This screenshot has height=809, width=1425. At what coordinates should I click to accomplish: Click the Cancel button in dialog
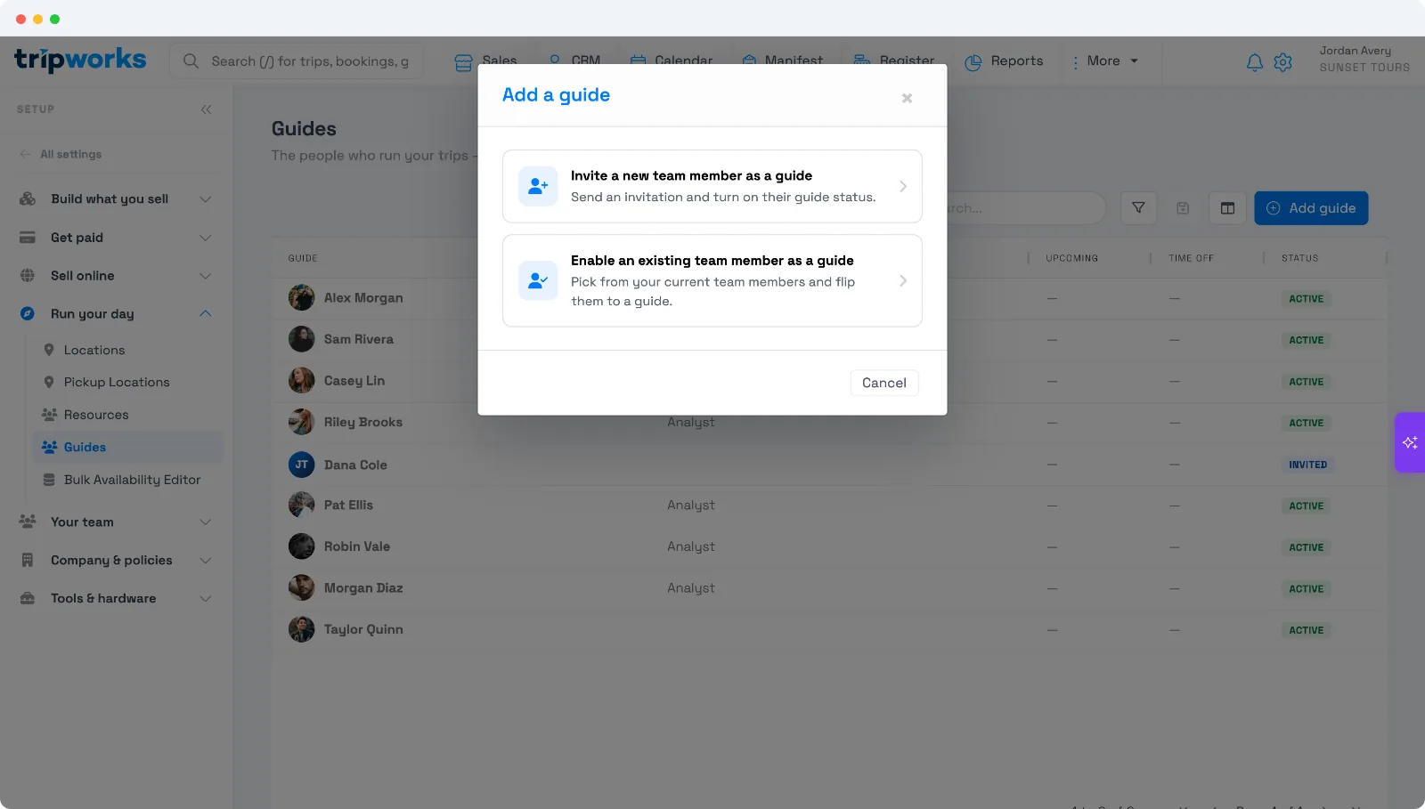[883, 383]
